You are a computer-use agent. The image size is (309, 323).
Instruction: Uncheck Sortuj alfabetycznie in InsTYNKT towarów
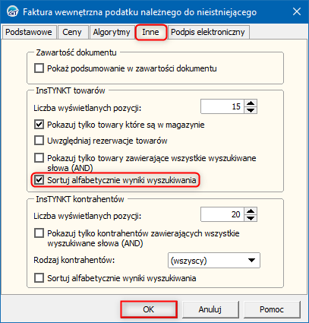39,180
